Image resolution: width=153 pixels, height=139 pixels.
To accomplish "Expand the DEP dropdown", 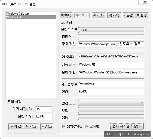I will 111,117.
